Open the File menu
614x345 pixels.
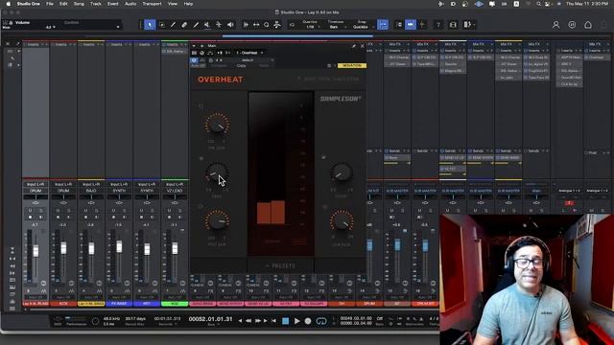tap(50, 4)
